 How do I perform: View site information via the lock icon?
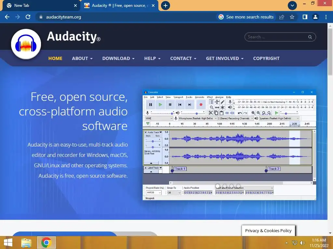tap(41, 17)
